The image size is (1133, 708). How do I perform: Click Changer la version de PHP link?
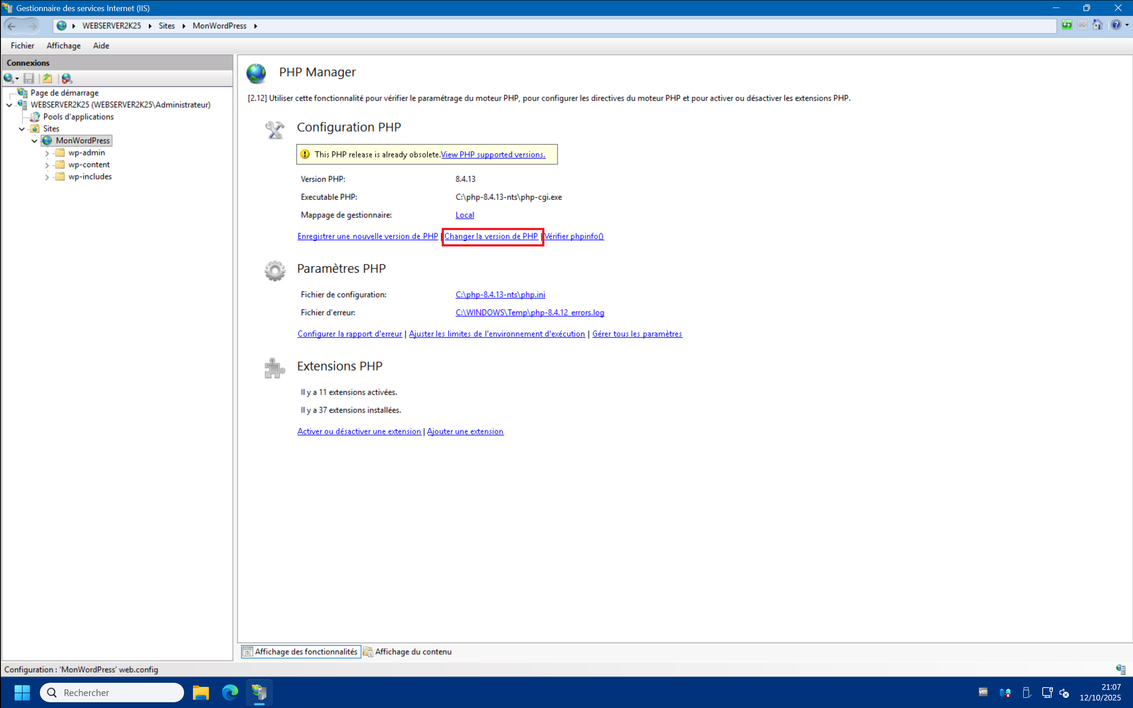click(x=491, y=236)
